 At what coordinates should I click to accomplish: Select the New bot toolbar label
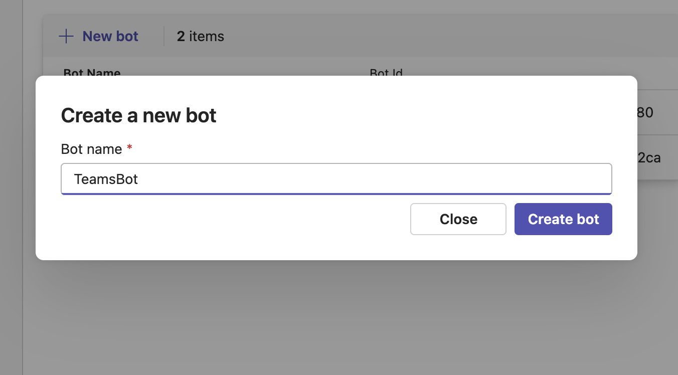pyautogui.click(x=110, y=37)
